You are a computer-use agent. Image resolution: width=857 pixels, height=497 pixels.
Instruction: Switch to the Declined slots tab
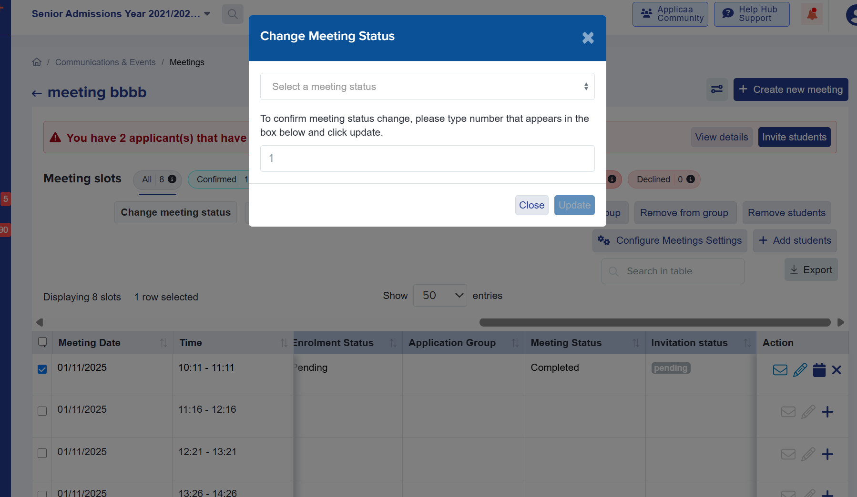point(663,179)
